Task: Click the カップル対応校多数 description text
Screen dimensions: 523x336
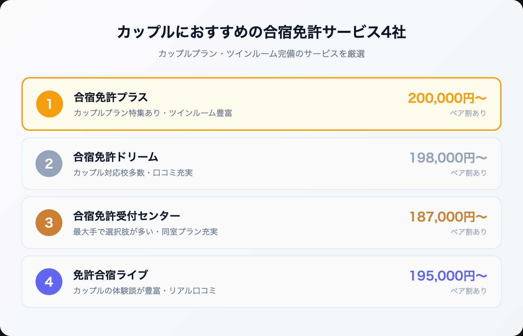Action: click(x=109, y=173)
